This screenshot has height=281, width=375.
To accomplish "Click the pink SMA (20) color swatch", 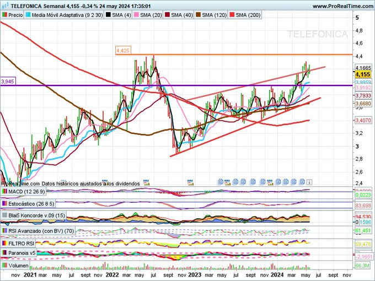I will tap(136, 15).
